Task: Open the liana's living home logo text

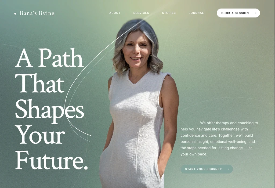Action: coord(37,13)
